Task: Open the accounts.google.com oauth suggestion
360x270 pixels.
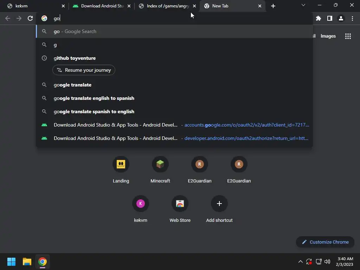Action: 174,125
